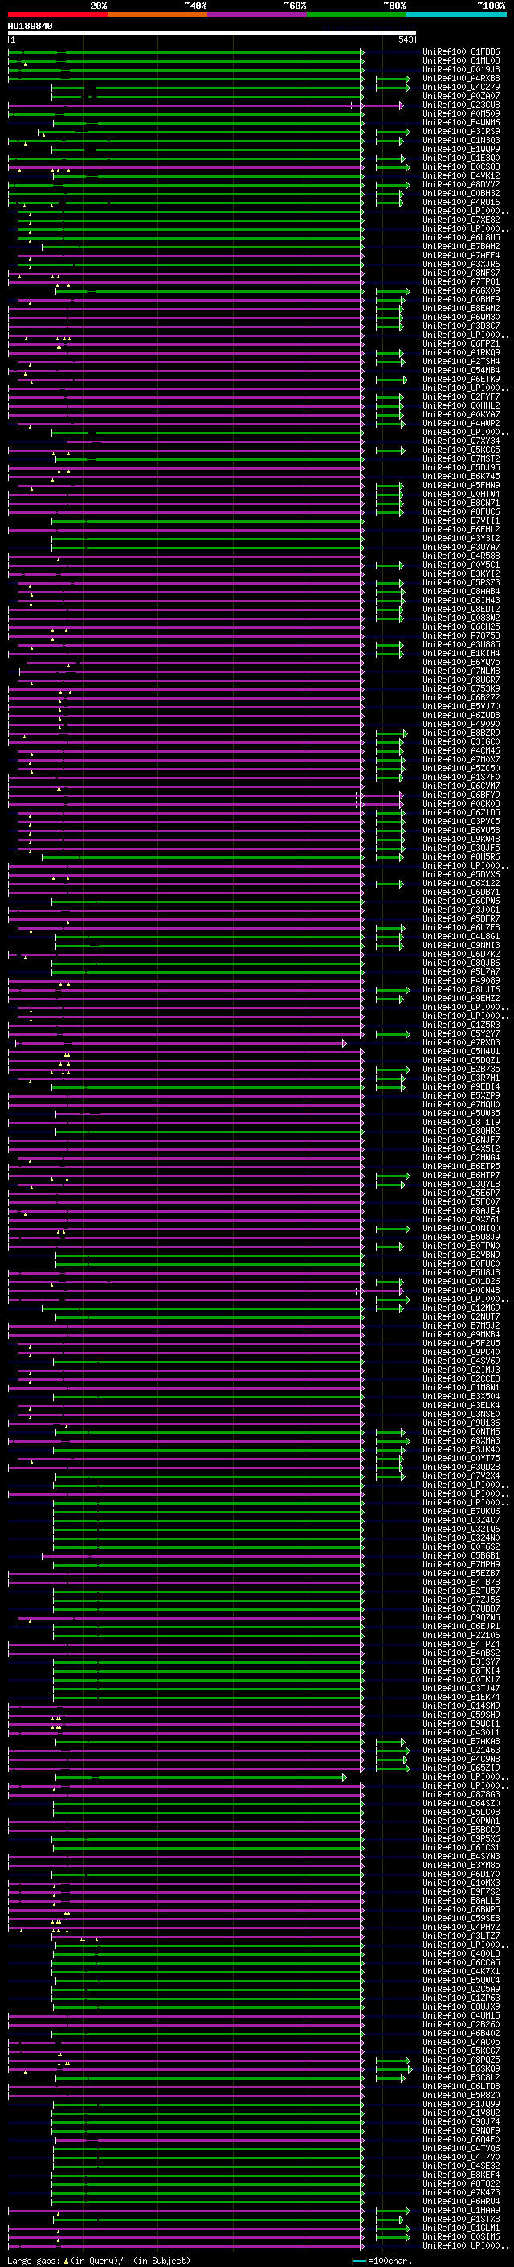Click the UniRef100_Q6D7K2 label

[x=461, y=954]
